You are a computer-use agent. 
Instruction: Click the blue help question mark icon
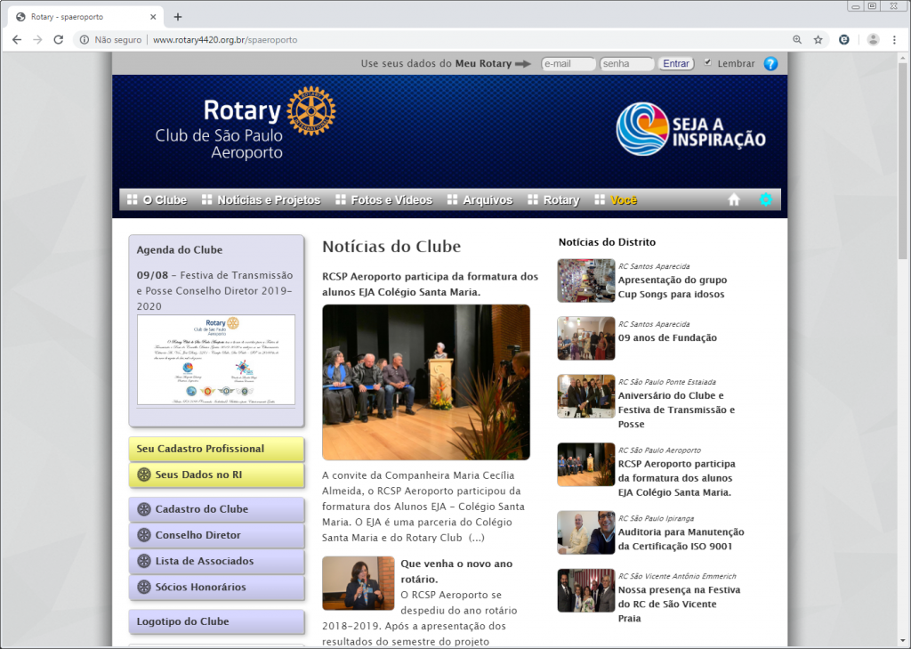point(770,64)
